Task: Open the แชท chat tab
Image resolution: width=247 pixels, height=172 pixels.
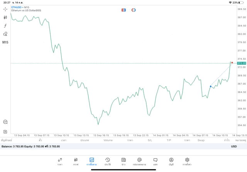Action: click(155, 161)
